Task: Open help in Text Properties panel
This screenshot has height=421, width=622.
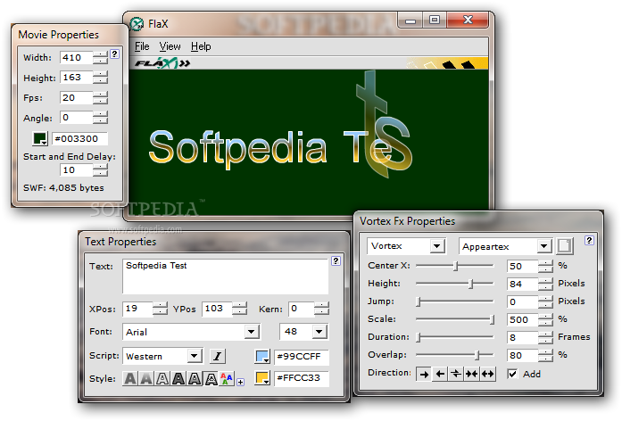Action: [x=336, y=260]
